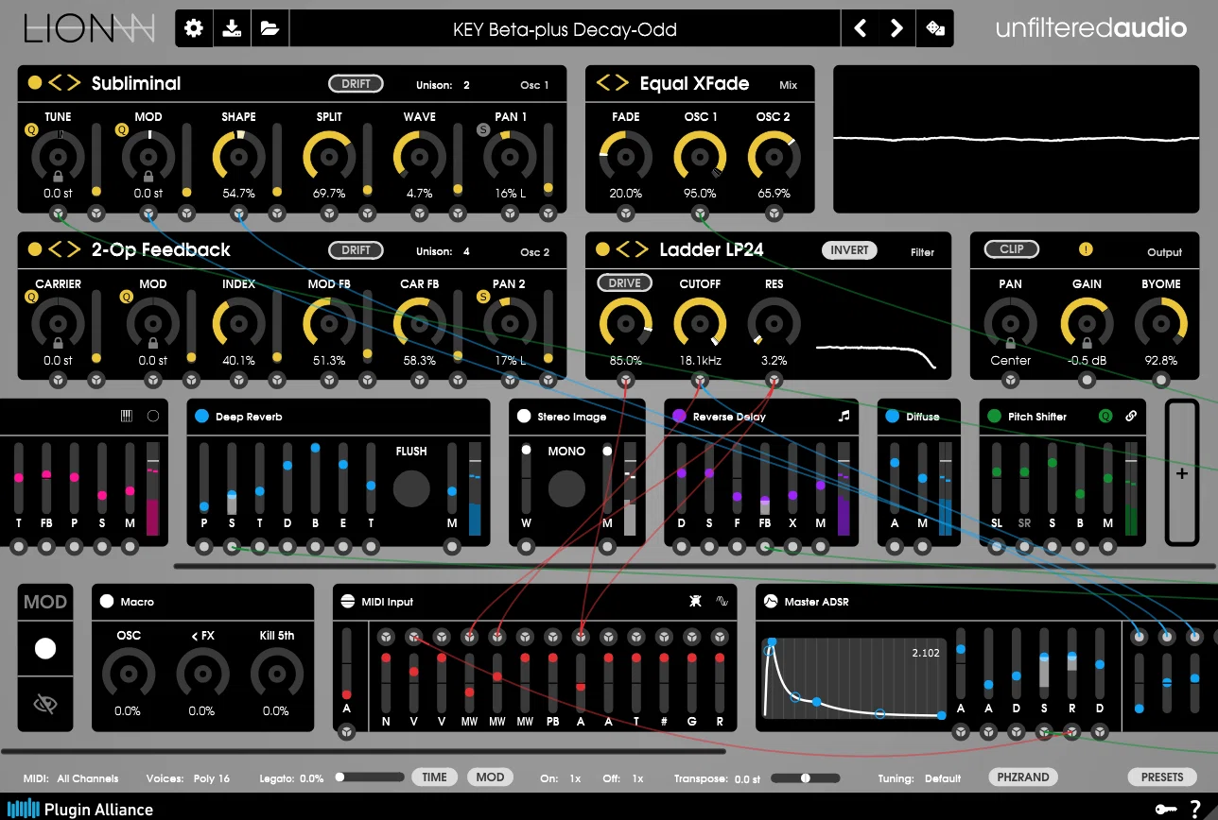Adjust the Transpose slider
Screen dimensions: 1218x820
(805, 777)
